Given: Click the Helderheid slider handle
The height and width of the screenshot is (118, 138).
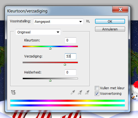Looking at the screenshot, I should click(50, 80).
